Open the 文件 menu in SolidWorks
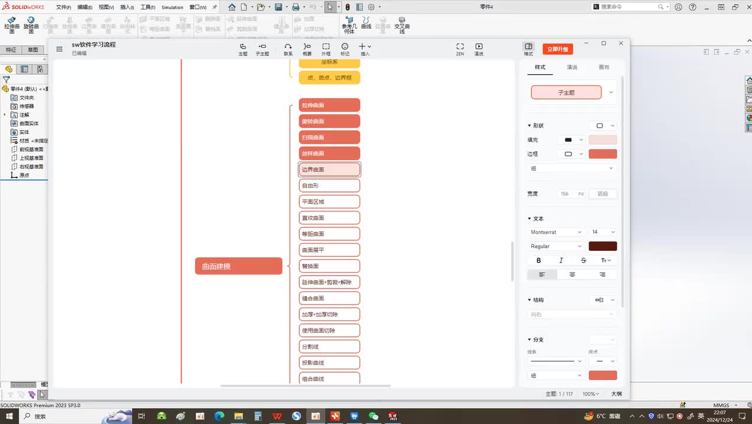The image size is (752, 424). pos(63,7)
